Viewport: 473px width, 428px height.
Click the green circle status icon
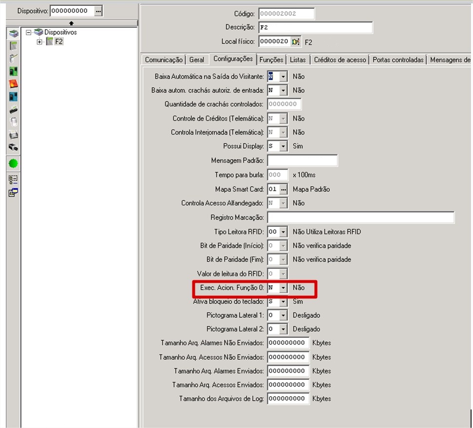pyautogui.click(x=13, y=164)
